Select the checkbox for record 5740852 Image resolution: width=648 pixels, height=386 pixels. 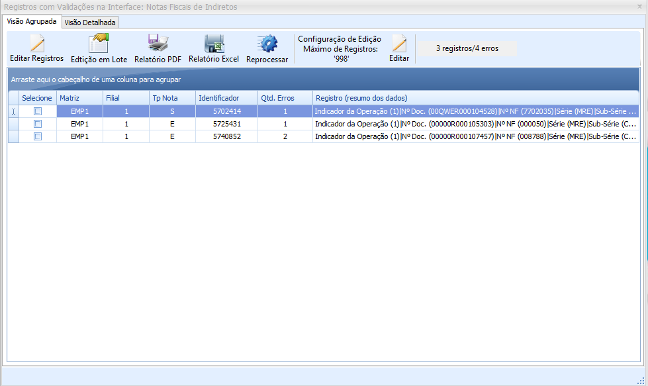click(x=38, y=136)
